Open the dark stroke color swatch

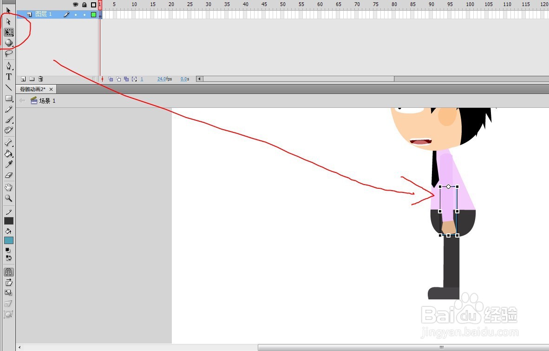pyautogui.click(x=9, y=221)
